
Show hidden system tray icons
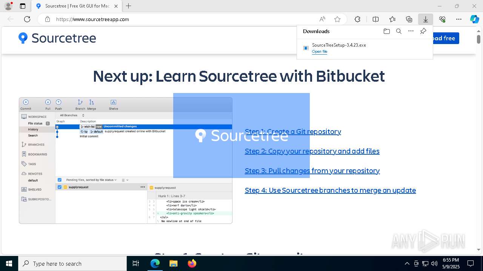[407, 263]
